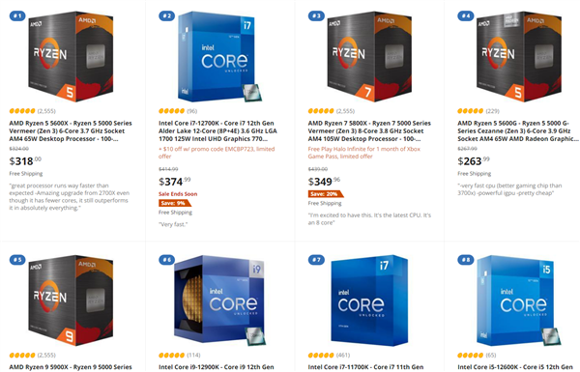Click the #6 rank badge

coord(167,260)
